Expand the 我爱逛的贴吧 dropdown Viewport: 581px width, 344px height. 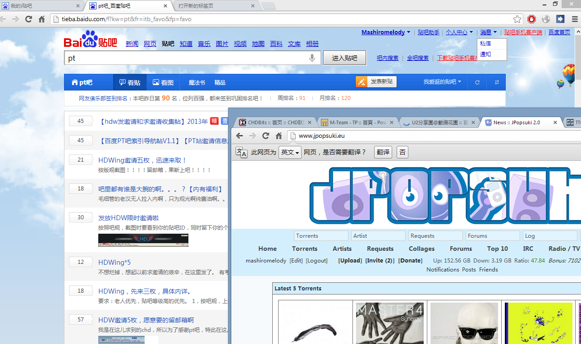click(x=442, y=82)
